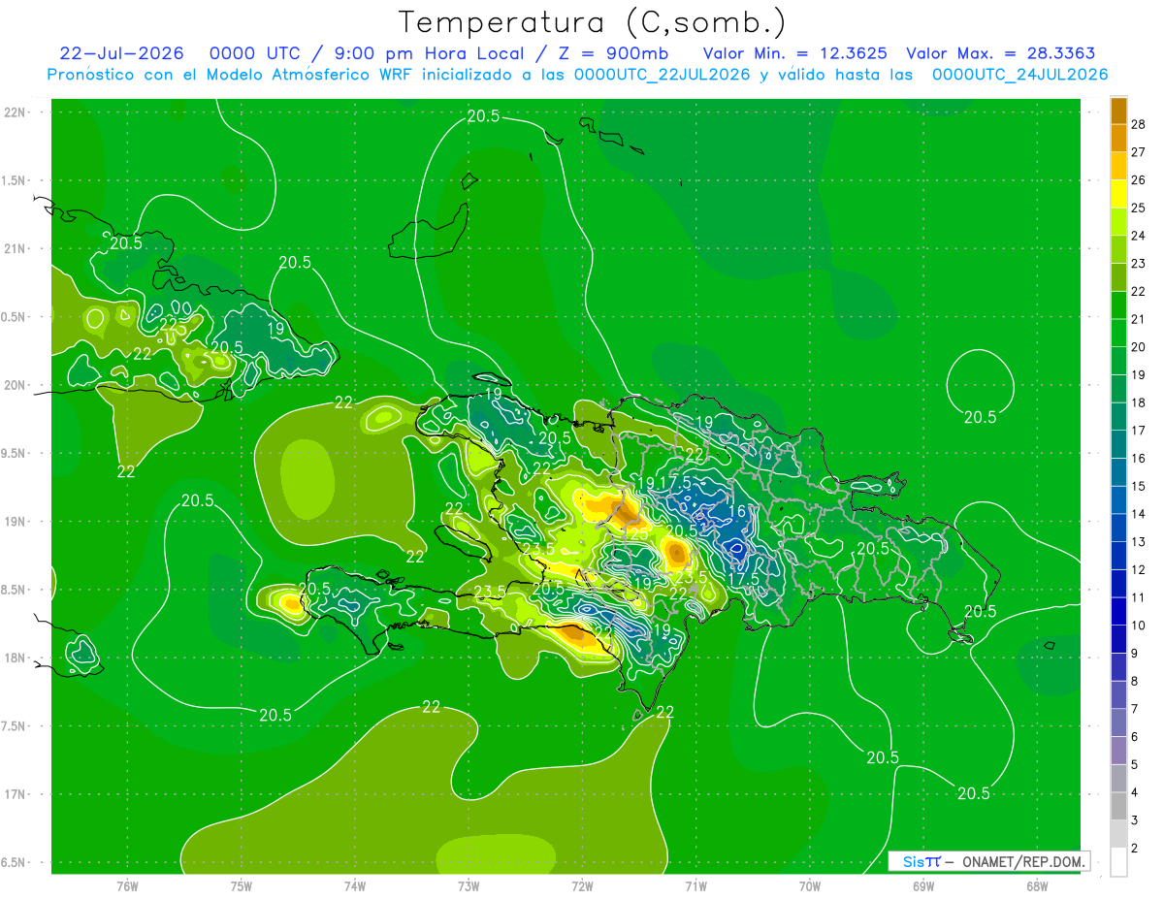
Task: Click the 76W longitude axis label
Action: click(x=127, y=886)
